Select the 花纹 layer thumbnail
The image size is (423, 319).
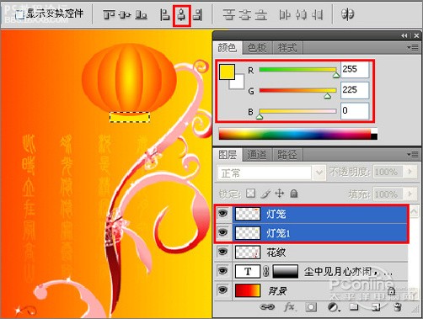(248, 252)
